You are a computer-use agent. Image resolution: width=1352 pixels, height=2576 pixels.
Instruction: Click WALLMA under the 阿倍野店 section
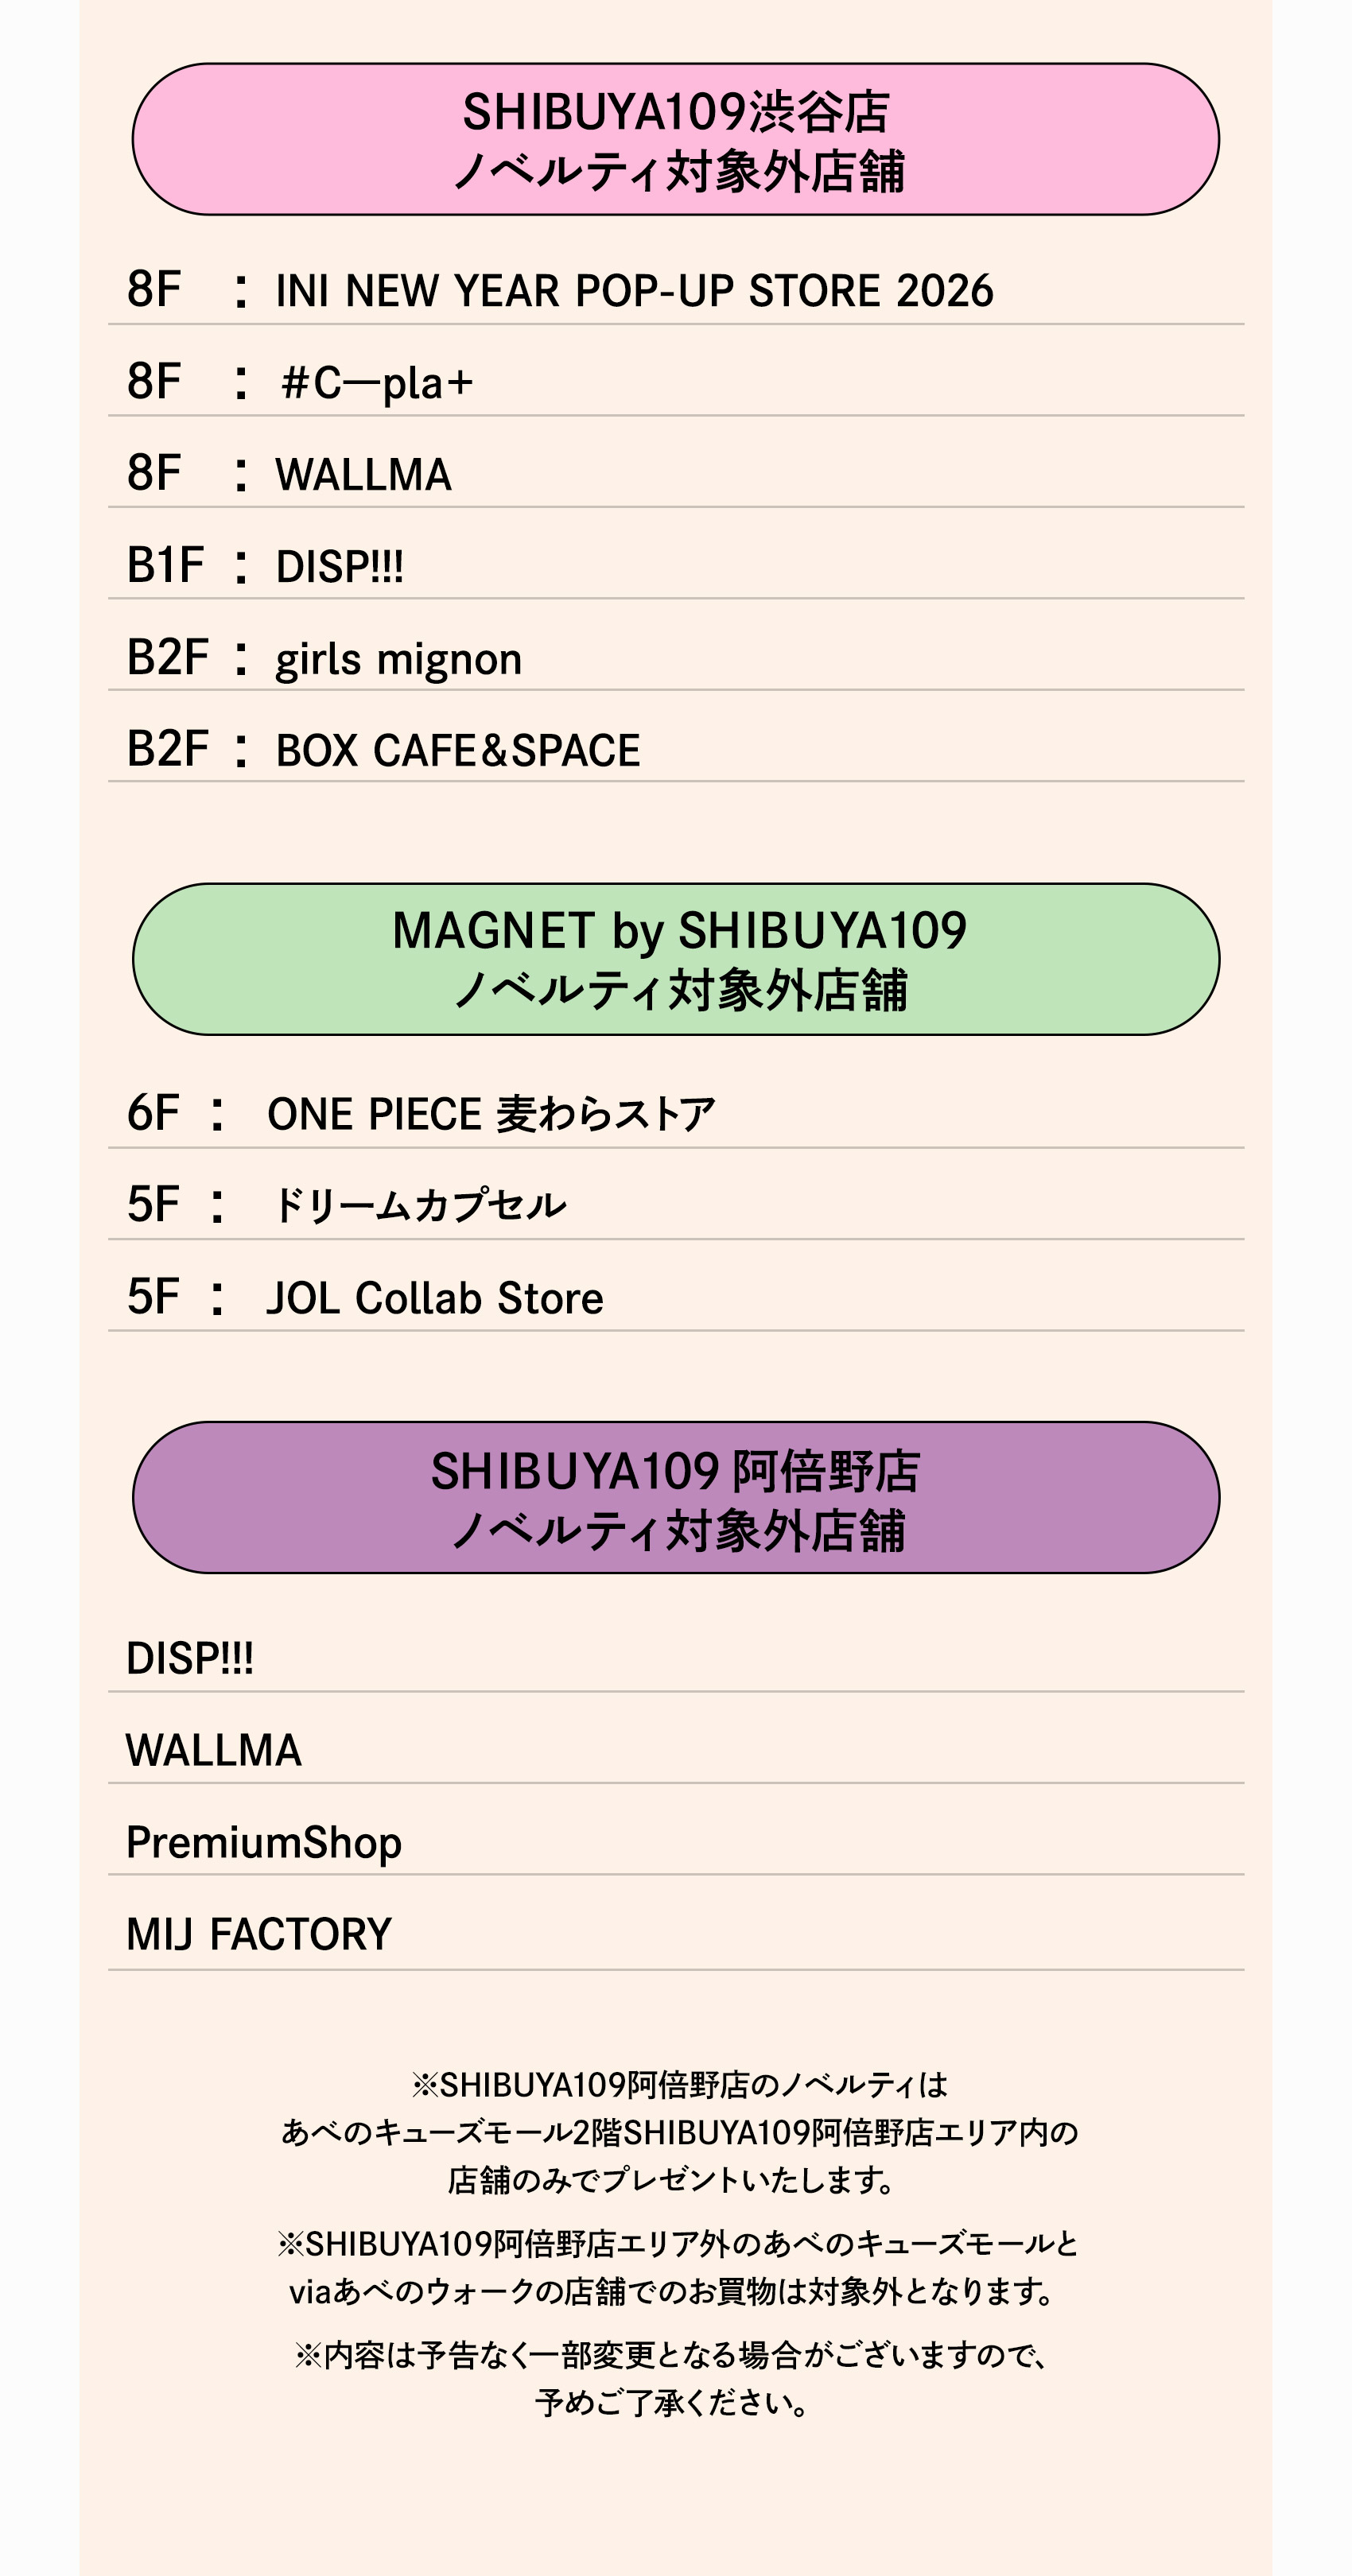(213, 1751)
